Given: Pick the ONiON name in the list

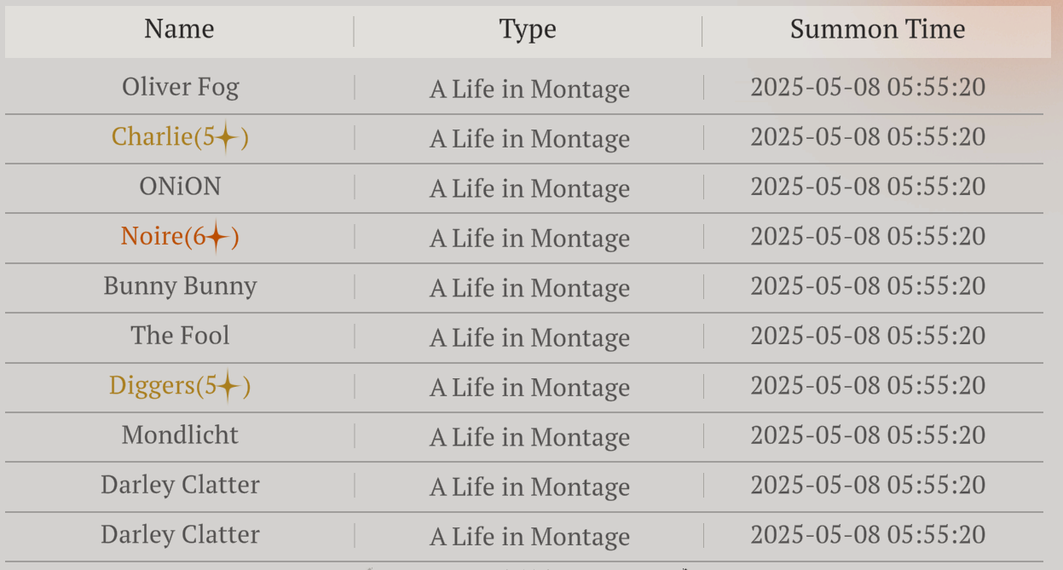Looking at the screenshot, I should click(x=180, y=187).
